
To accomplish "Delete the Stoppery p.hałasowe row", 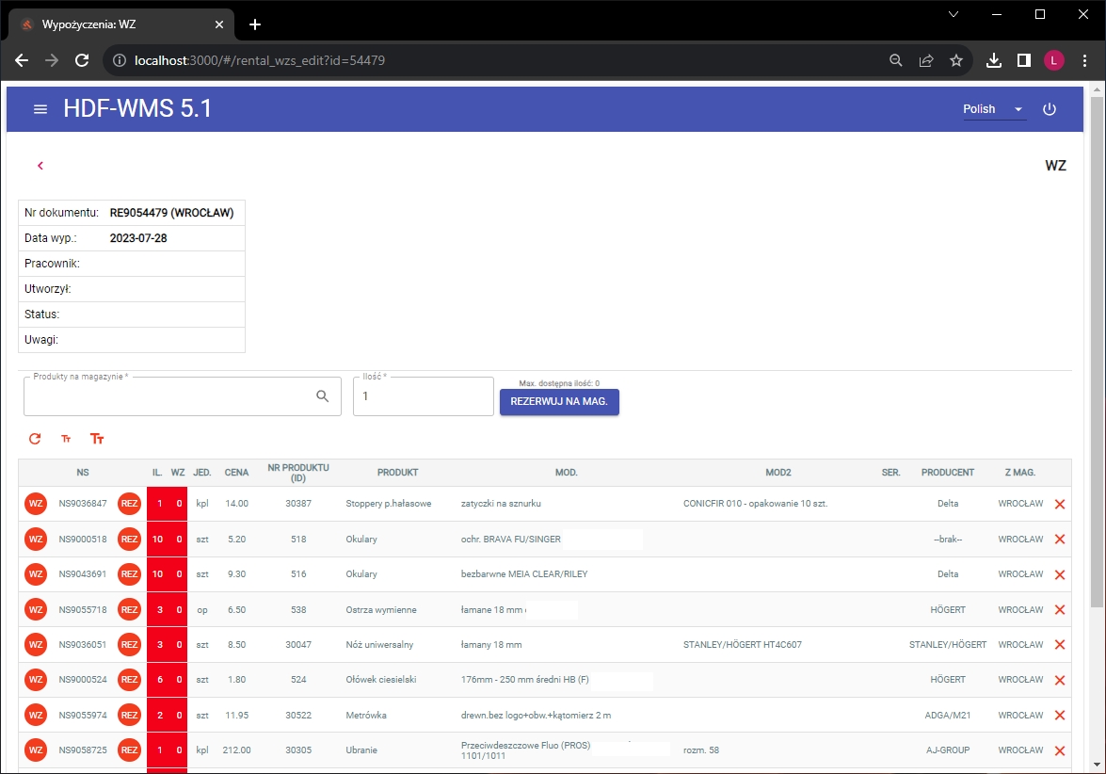I will (1060, 505).
